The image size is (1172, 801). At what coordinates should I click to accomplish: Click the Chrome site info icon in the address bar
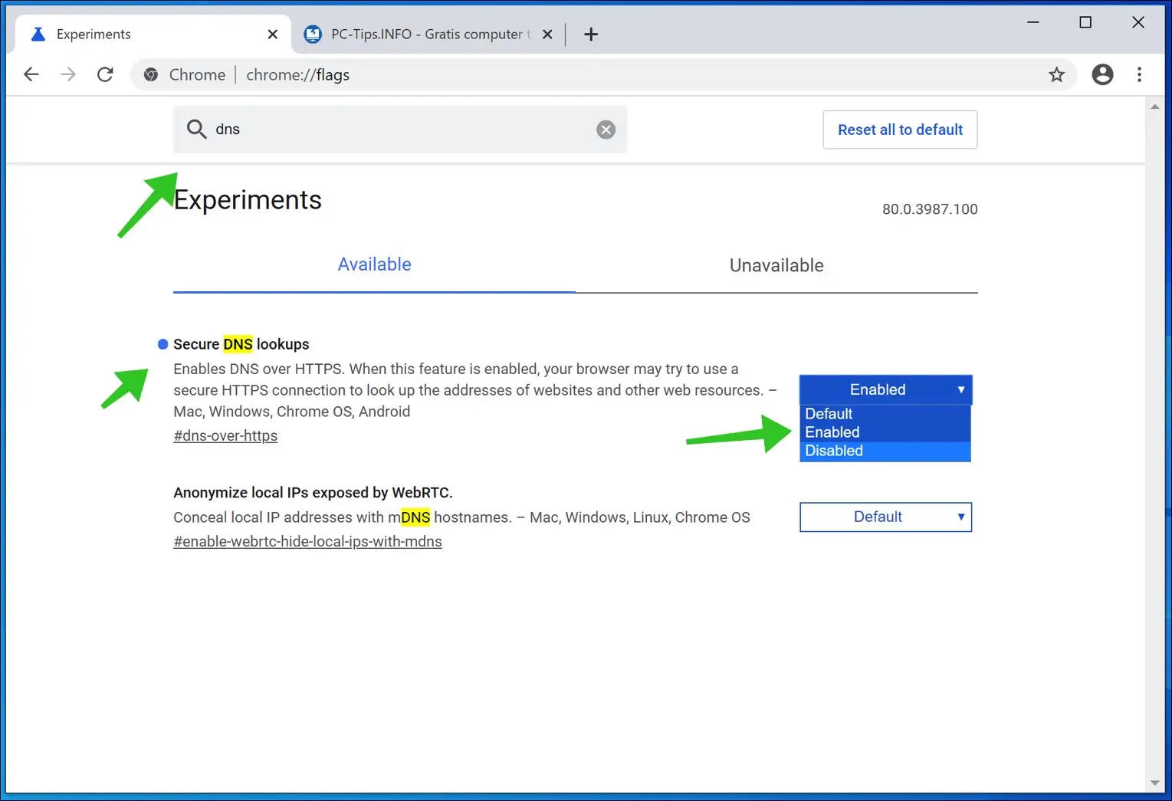[x=151, y=74]
